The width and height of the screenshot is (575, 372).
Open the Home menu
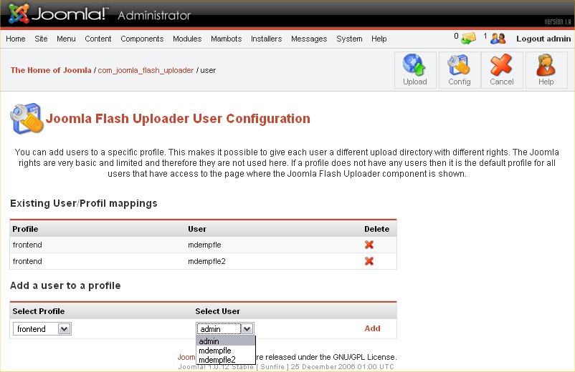point(15,39)
